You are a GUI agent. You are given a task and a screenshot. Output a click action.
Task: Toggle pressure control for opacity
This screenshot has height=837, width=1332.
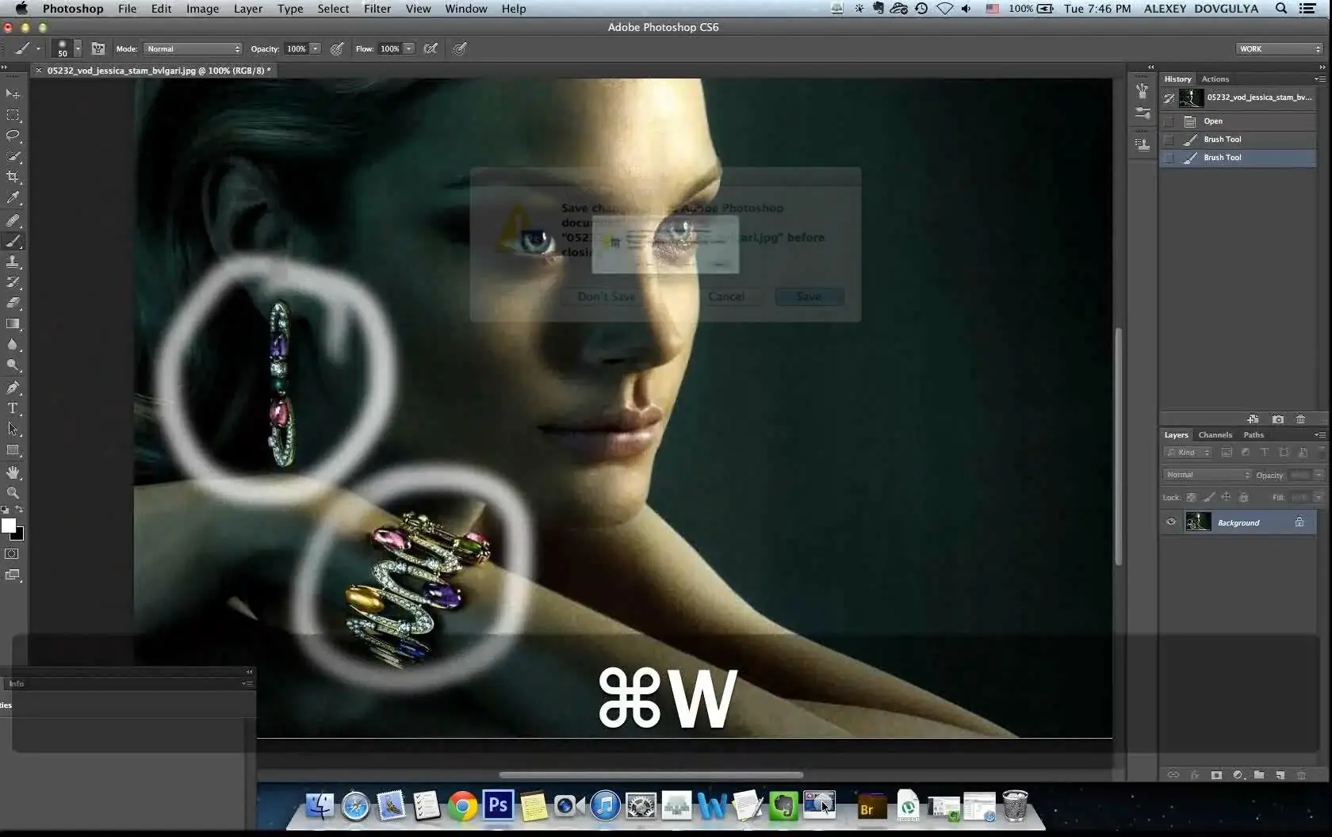[337, 49]
